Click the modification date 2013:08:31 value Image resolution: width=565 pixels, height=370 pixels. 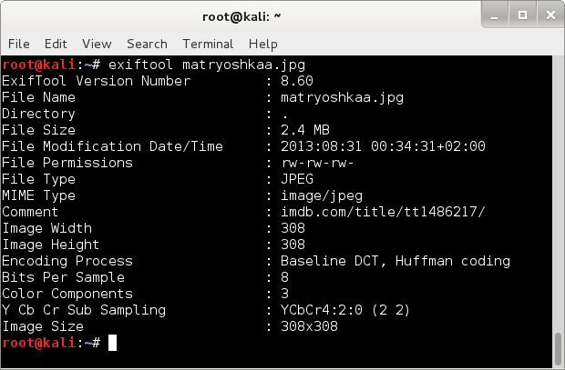(321, 146)
